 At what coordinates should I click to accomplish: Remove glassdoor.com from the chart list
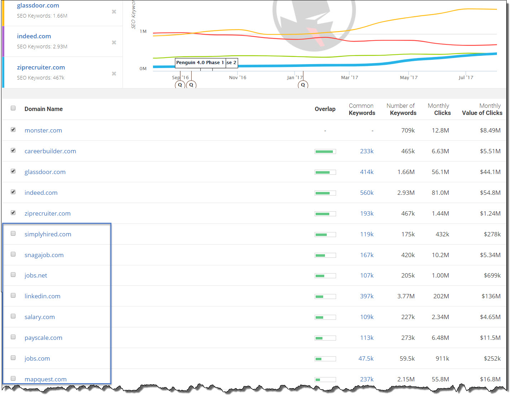point(114,11)
